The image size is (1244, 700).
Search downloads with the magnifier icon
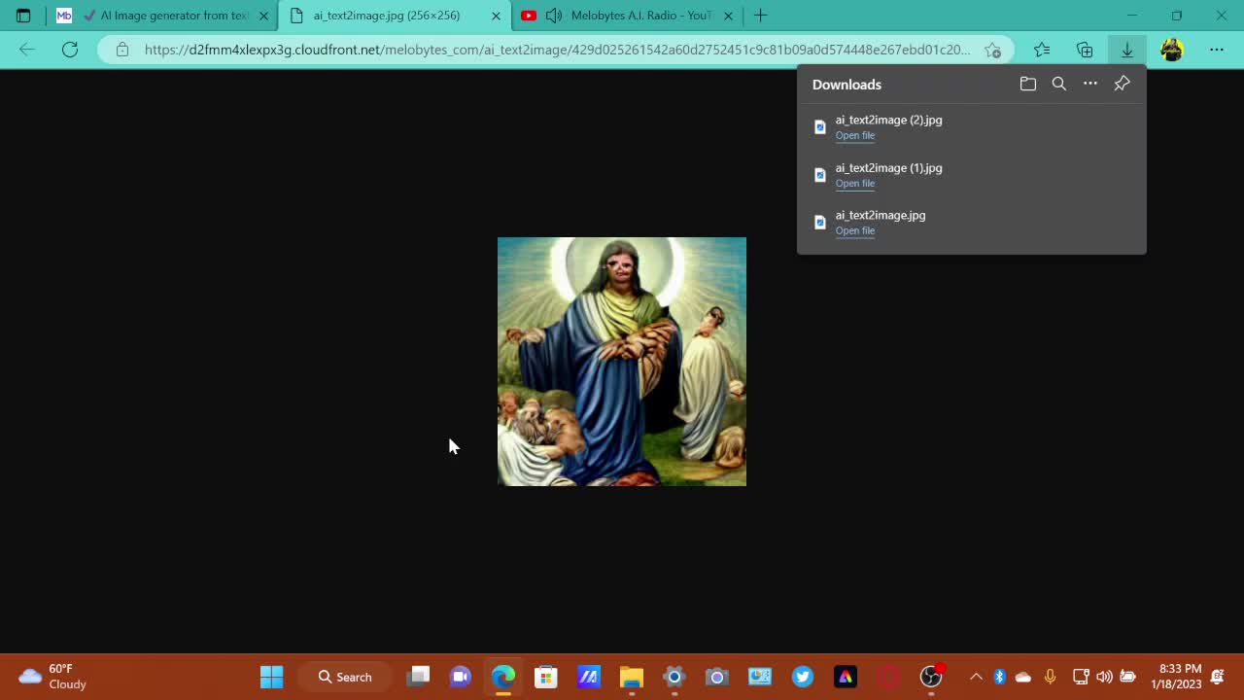point(1059,85)
